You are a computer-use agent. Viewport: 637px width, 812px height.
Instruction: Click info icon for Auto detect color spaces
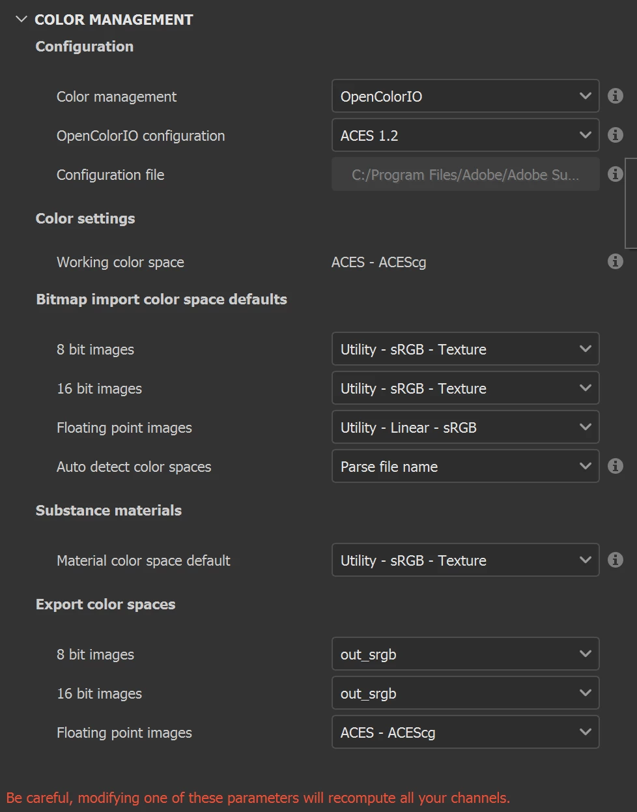coord(615,466)
